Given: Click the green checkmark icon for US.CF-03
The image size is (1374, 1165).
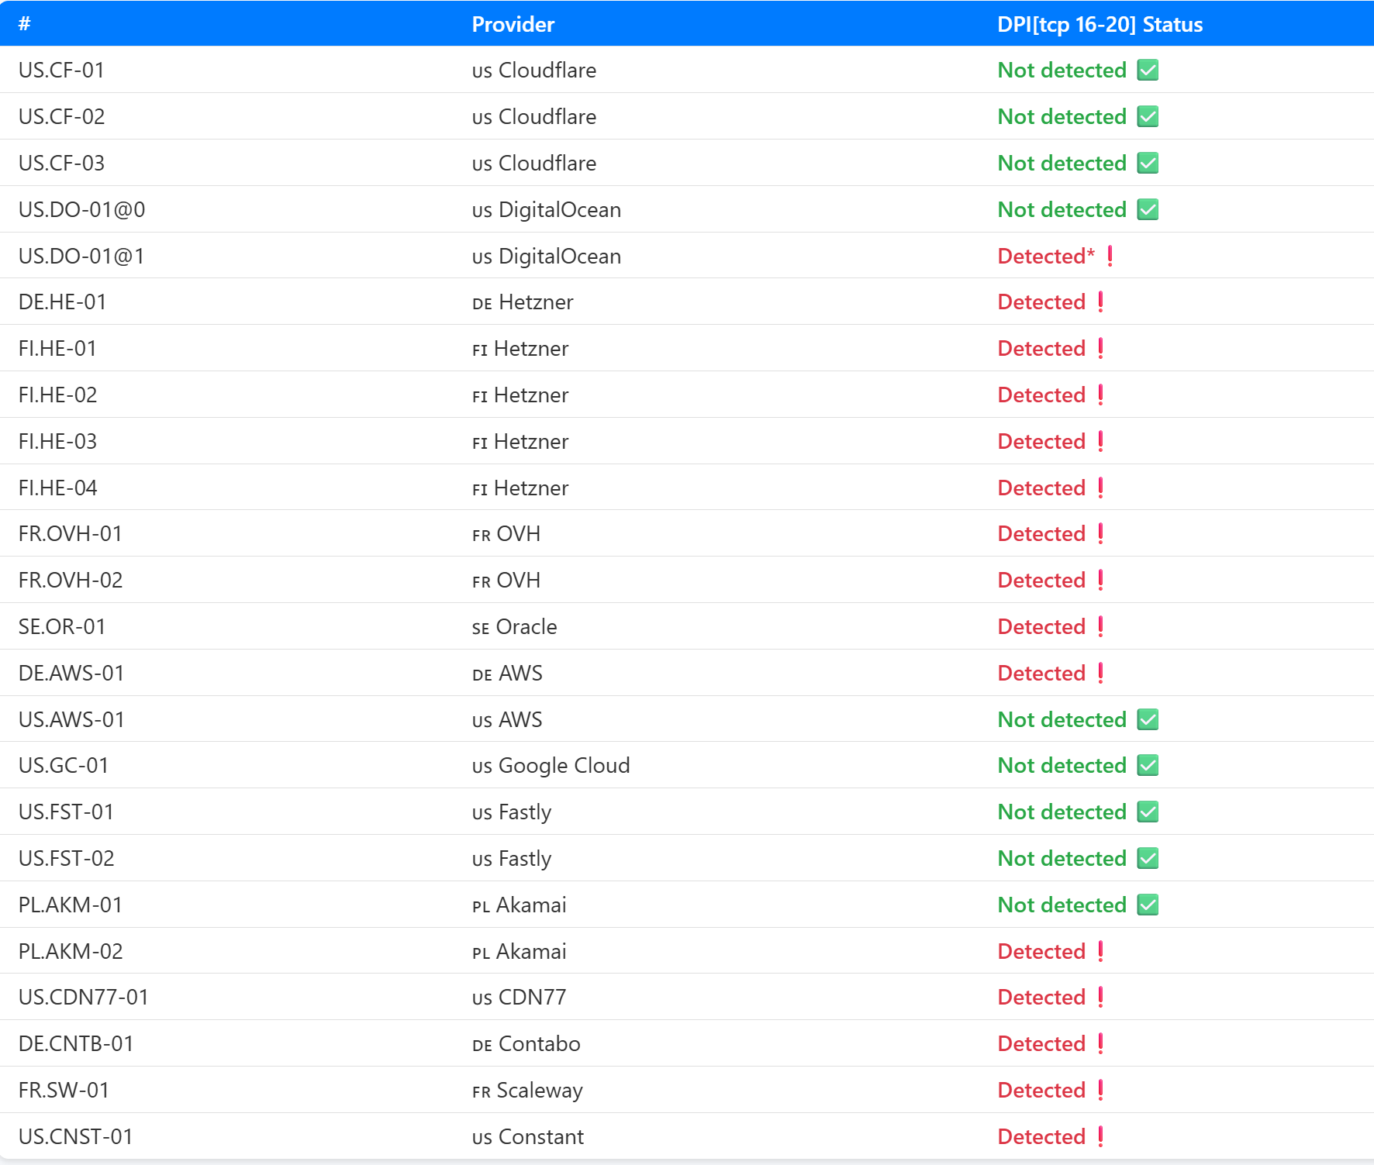Looking at the screenshot, I should click(1148, 163).
